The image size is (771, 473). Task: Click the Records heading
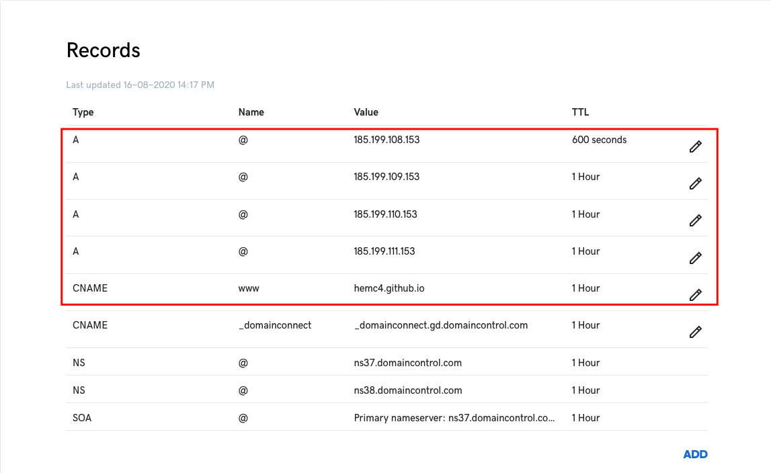104,50
